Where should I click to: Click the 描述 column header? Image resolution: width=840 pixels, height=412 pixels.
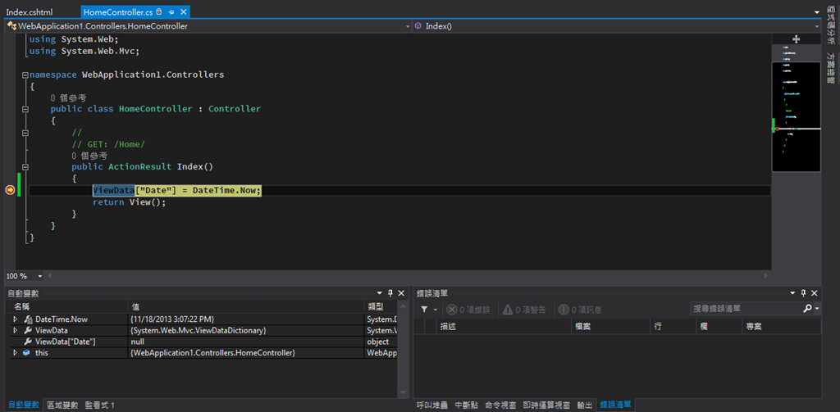[504, 326]
